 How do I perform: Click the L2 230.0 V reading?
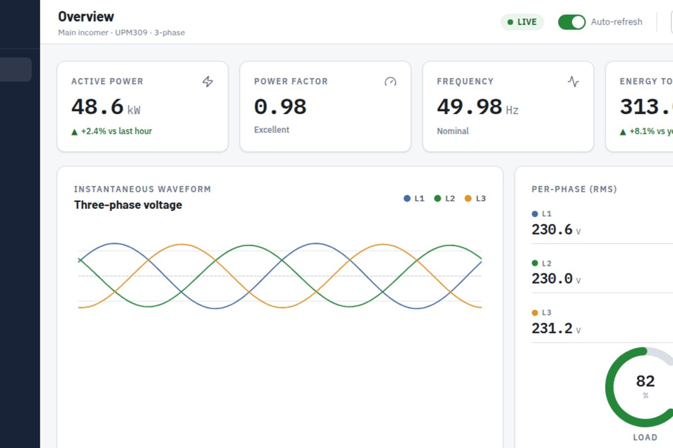[556, 279]
